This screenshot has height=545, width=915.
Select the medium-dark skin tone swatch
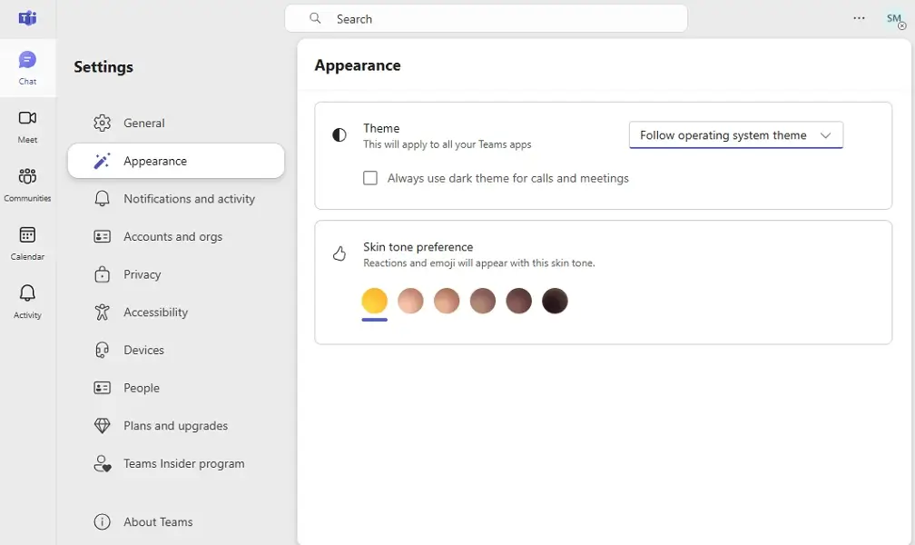pos(519,301)
